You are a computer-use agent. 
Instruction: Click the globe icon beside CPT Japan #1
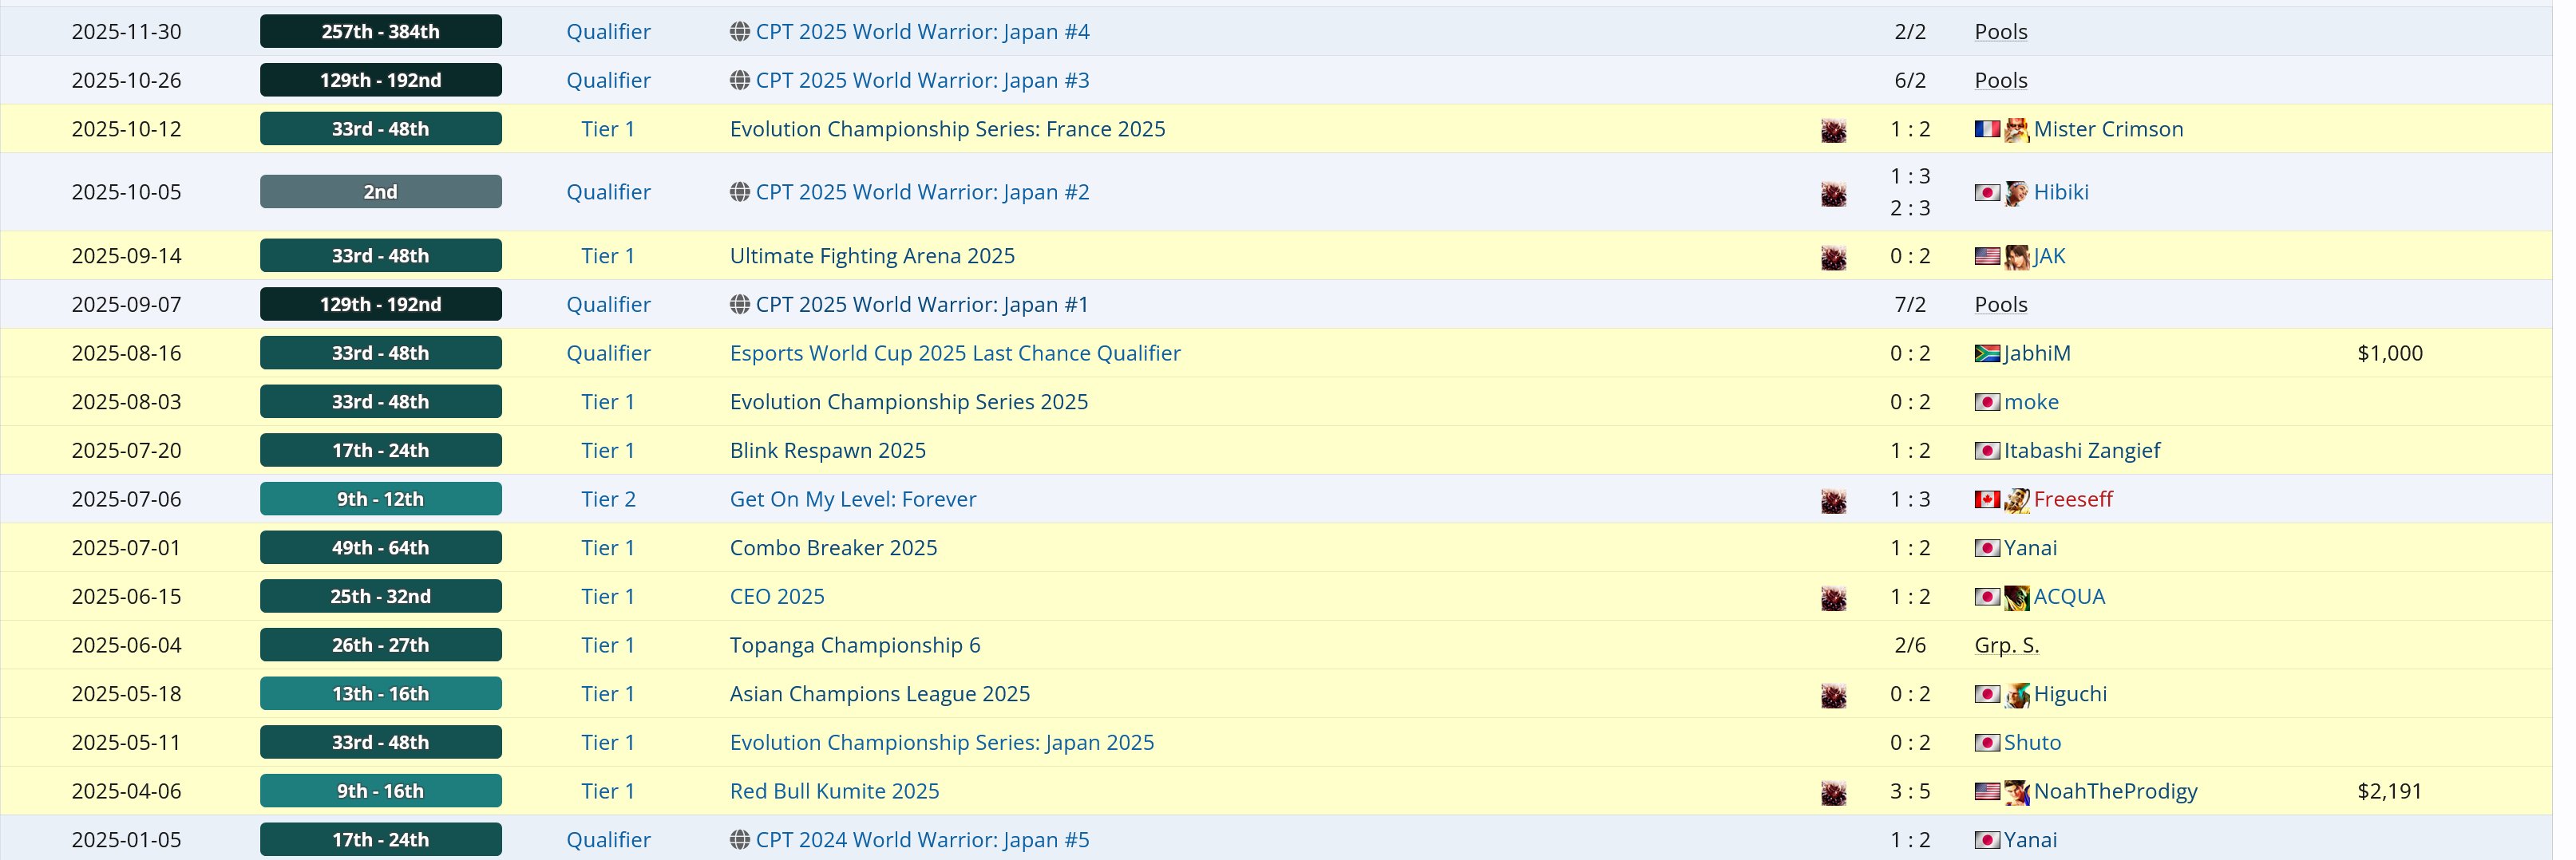[x=739, y=305]
